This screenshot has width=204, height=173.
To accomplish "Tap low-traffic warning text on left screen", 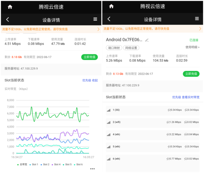I will click(35, 29).
